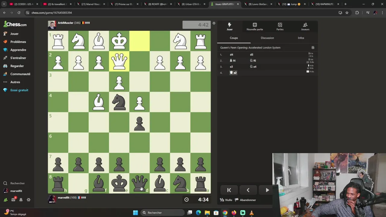Click the chess.com address bar
Viewport: 386px width, 217px height.
pos(181,13)
